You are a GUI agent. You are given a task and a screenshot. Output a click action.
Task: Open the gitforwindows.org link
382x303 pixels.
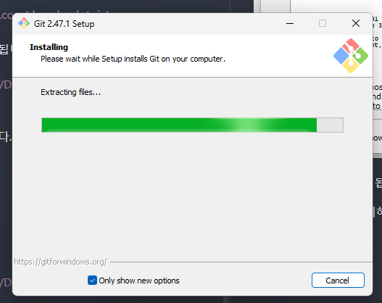click(x=60, y=262)
